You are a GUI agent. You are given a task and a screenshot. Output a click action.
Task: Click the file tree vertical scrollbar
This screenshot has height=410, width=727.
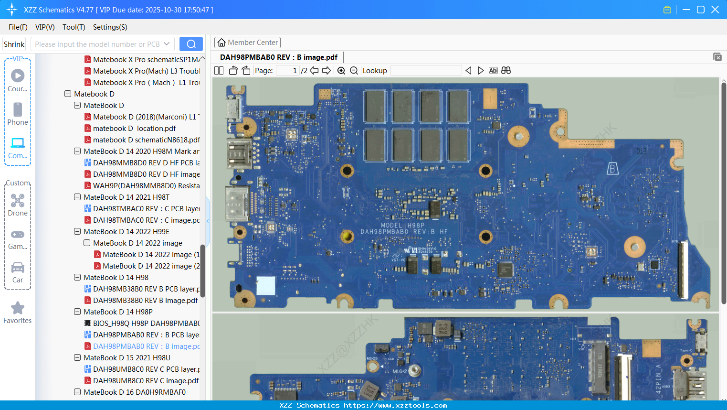(202, 271)
